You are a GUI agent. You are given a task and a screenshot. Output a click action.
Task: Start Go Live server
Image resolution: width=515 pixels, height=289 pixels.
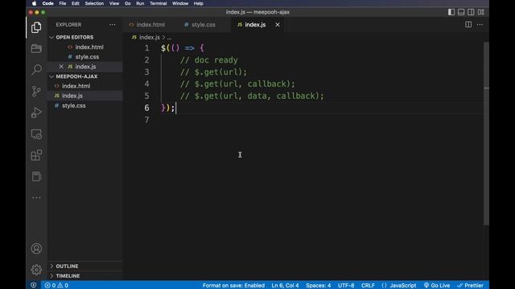click(x=437, y=286)
